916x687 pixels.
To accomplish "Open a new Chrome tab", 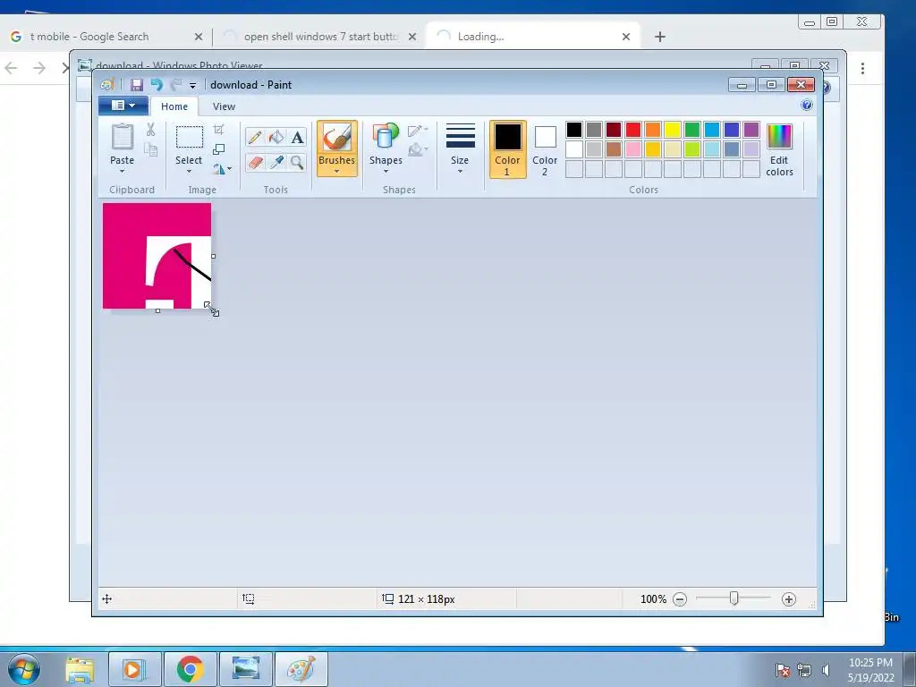I will point(660,37).
